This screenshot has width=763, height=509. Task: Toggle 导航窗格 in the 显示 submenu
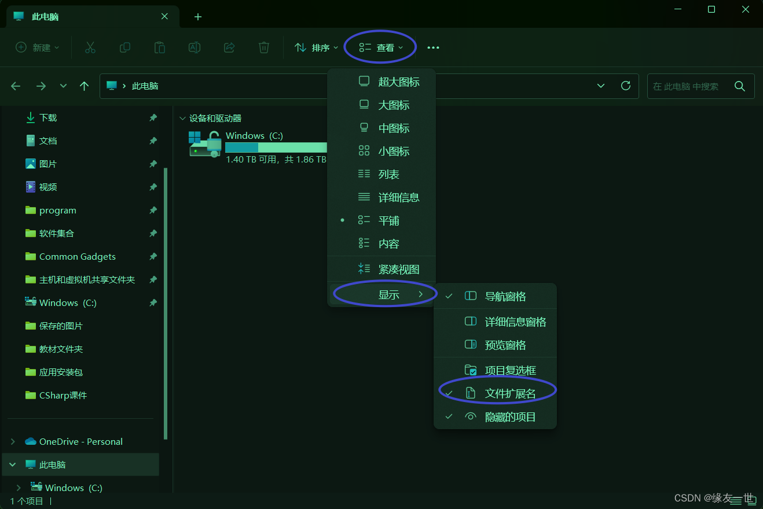coord(495,296)
